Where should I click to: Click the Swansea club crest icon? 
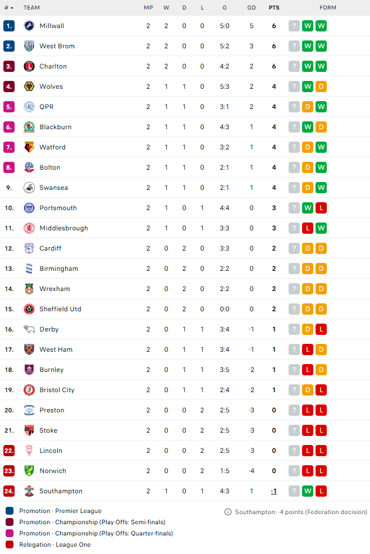coord(29,188)
